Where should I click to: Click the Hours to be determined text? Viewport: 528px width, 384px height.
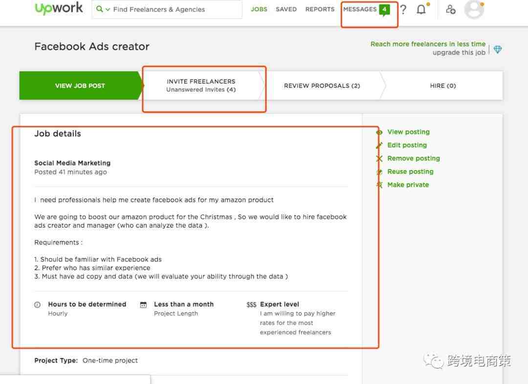tap(87, 304)
